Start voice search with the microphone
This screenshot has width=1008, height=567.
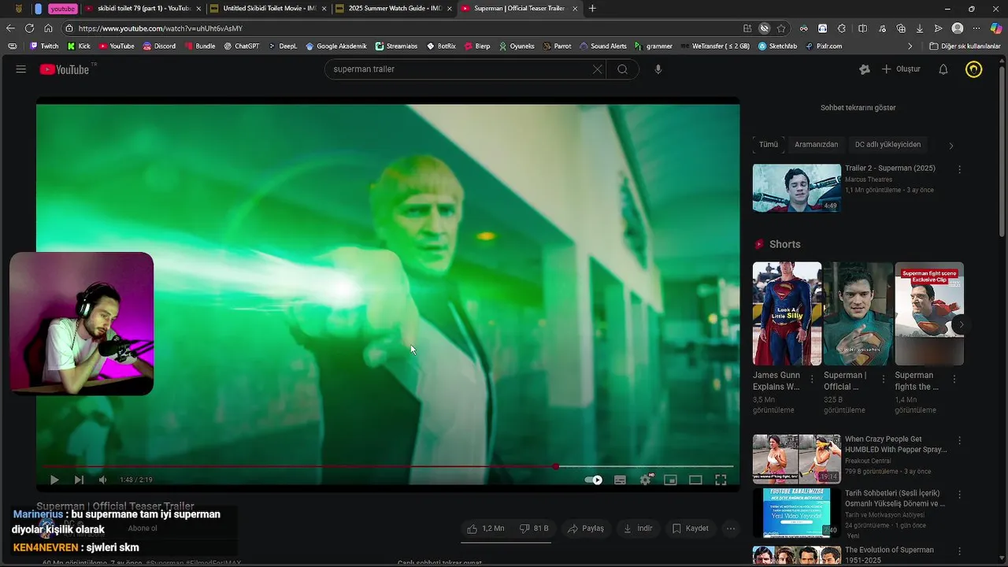[658, 69]
